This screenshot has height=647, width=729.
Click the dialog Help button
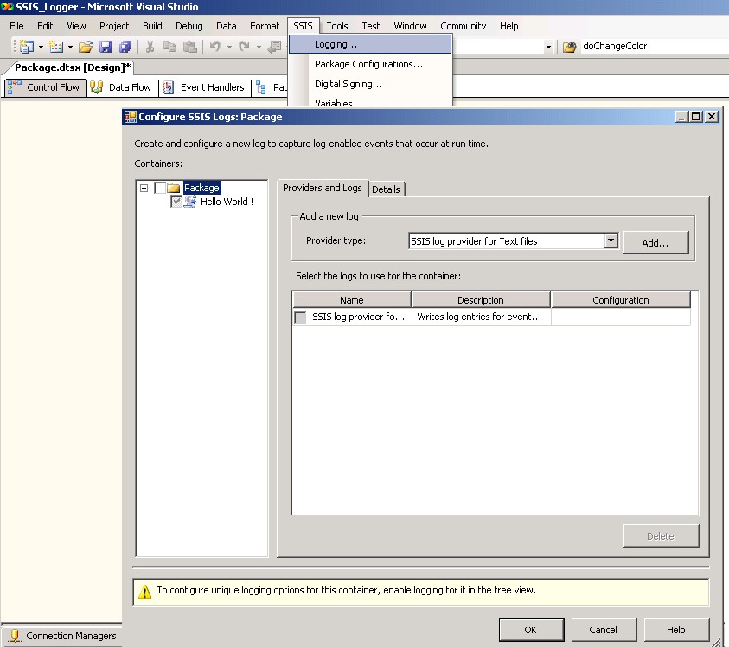point(676,630)
